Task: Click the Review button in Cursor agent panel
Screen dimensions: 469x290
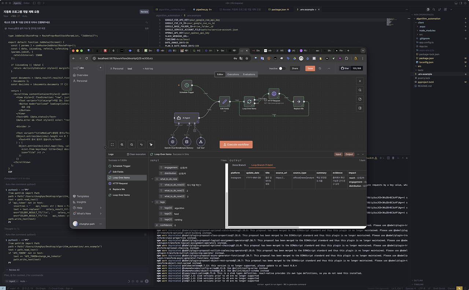Action: (x=144, y=12)
